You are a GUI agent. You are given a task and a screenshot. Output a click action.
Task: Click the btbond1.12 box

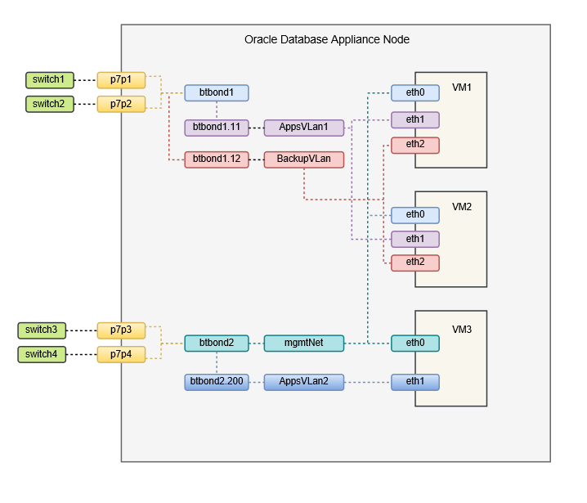coord(217,159)
